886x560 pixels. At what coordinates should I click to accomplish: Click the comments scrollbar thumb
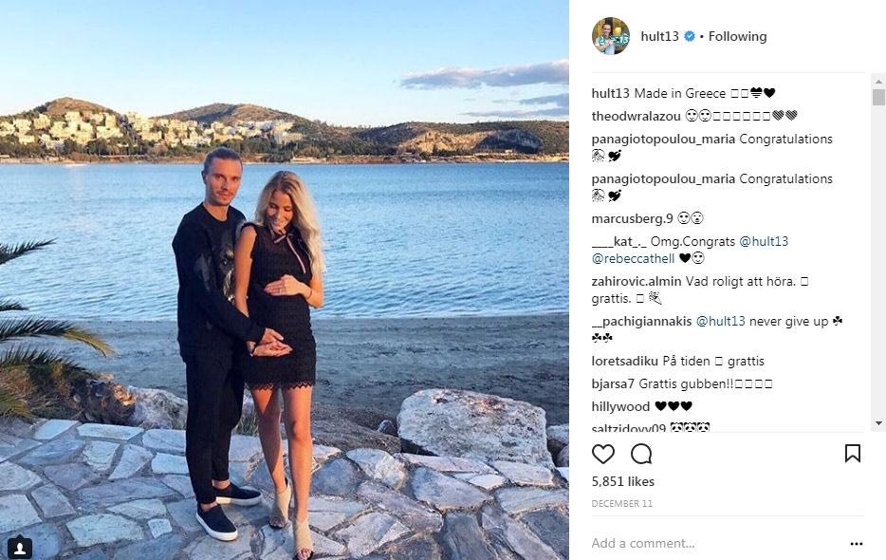[x=878, y=97]
